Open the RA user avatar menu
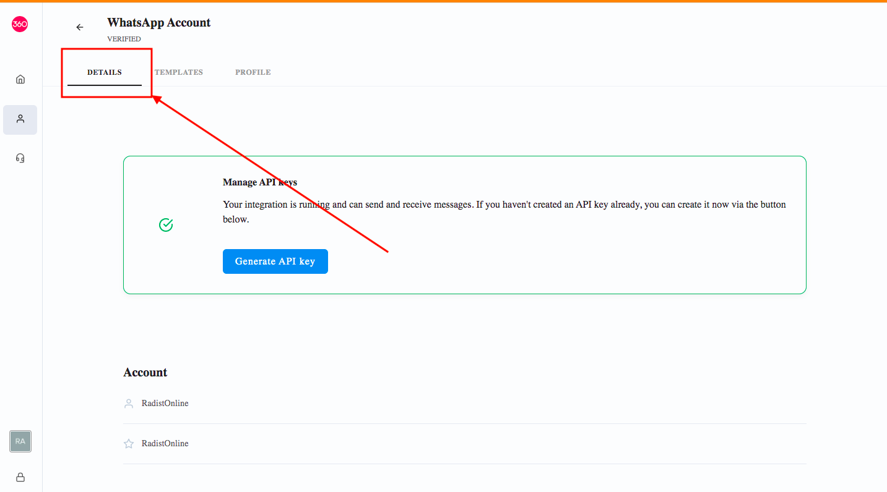The image size is (887, 492). (20, 441)
